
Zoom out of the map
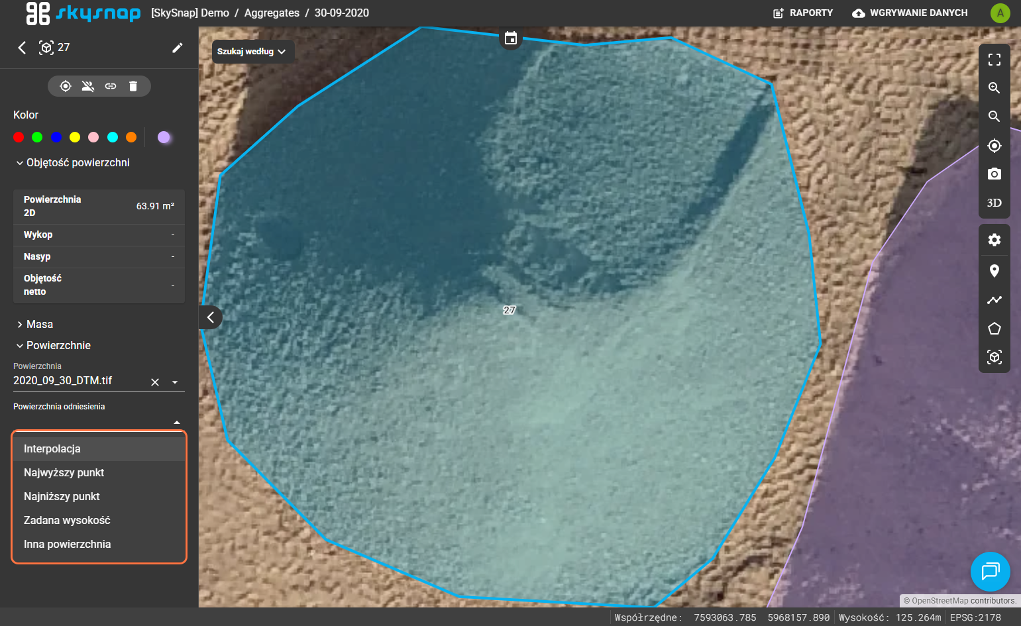click(994, 117)
